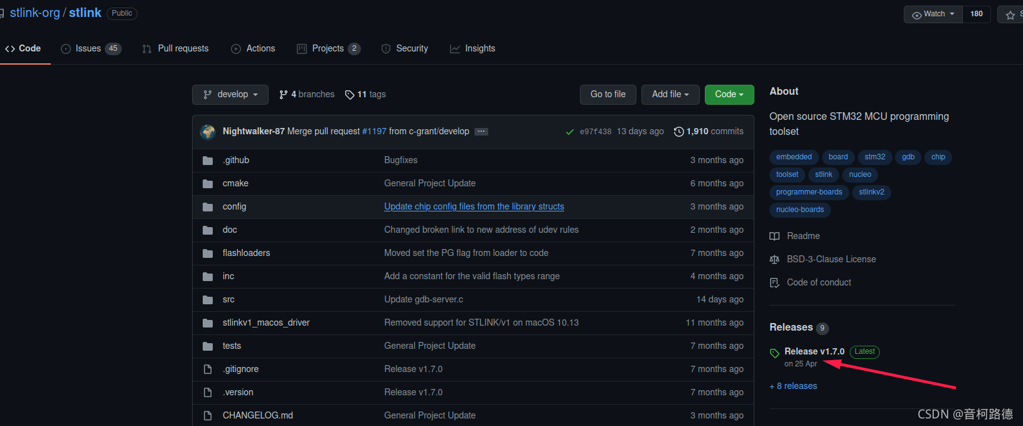Open the Watch dropdown

[x=933, y=14]
